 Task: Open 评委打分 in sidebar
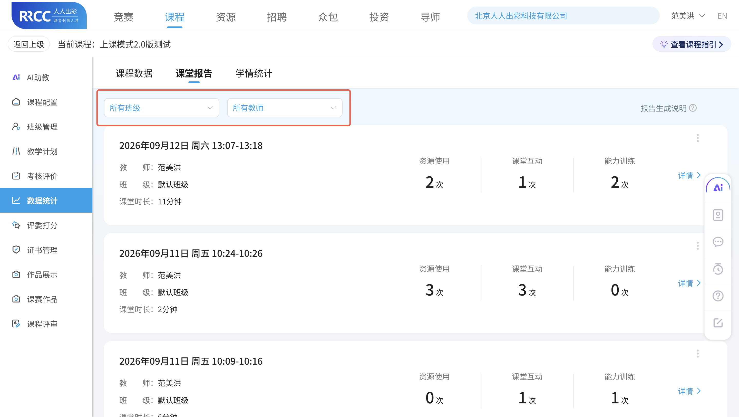pyautogui.click(x=46, y=225)
